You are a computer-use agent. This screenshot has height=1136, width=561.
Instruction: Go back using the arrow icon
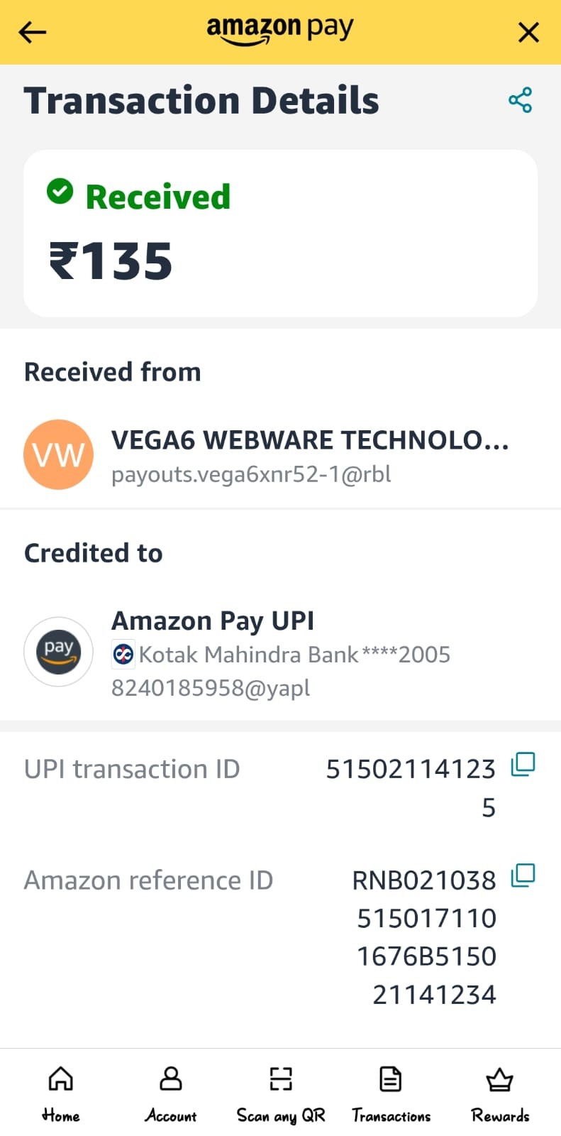32,32
